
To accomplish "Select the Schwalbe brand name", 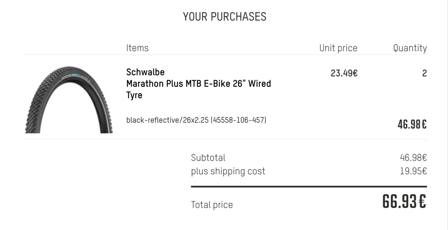I will click(145, 72).
